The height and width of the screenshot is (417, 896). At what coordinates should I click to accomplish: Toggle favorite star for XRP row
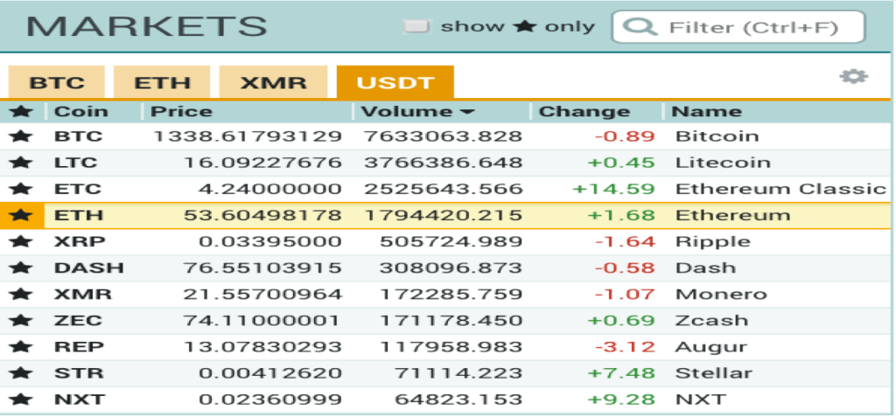click(21, 241)
